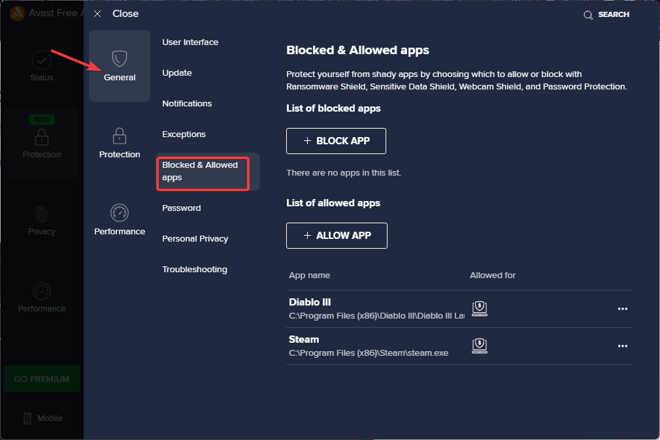Click the shield icon in Diablo III row
The image size is (660, 440).
point(480,309)
